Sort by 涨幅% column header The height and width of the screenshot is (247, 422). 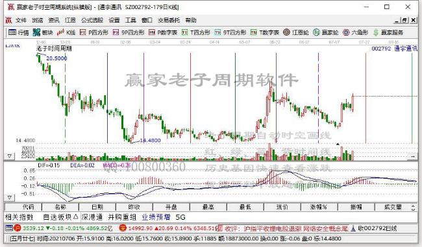(x=319, y=207)
